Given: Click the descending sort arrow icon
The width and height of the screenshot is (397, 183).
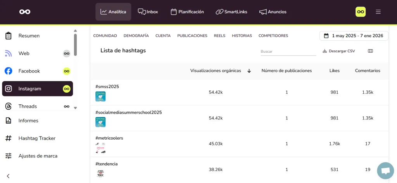Looking at the screenshot, I should pos(249,71).
